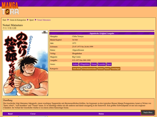Click magazine value Big Comic
Image resolution: width=157 pixels, height=117 pixels.
click(76, 57)
